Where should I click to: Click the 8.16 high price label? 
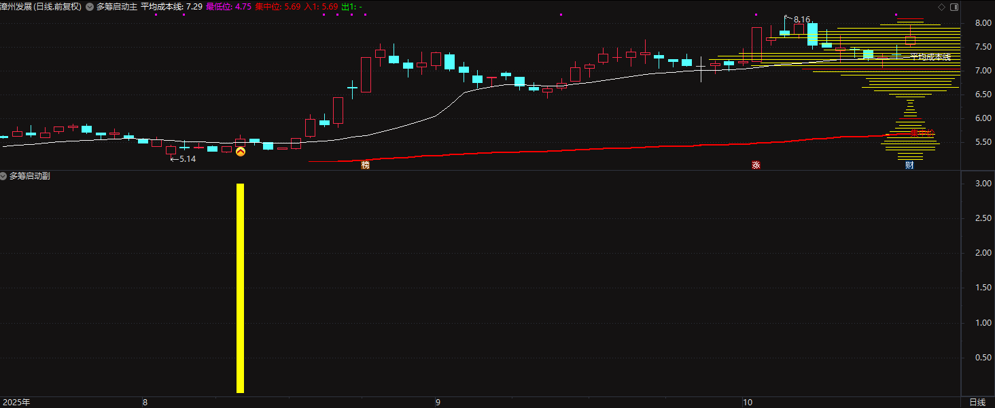tap(801, 20)
